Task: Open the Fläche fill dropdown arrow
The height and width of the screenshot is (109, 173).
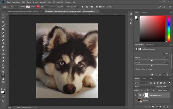Action: coord(169,90)
